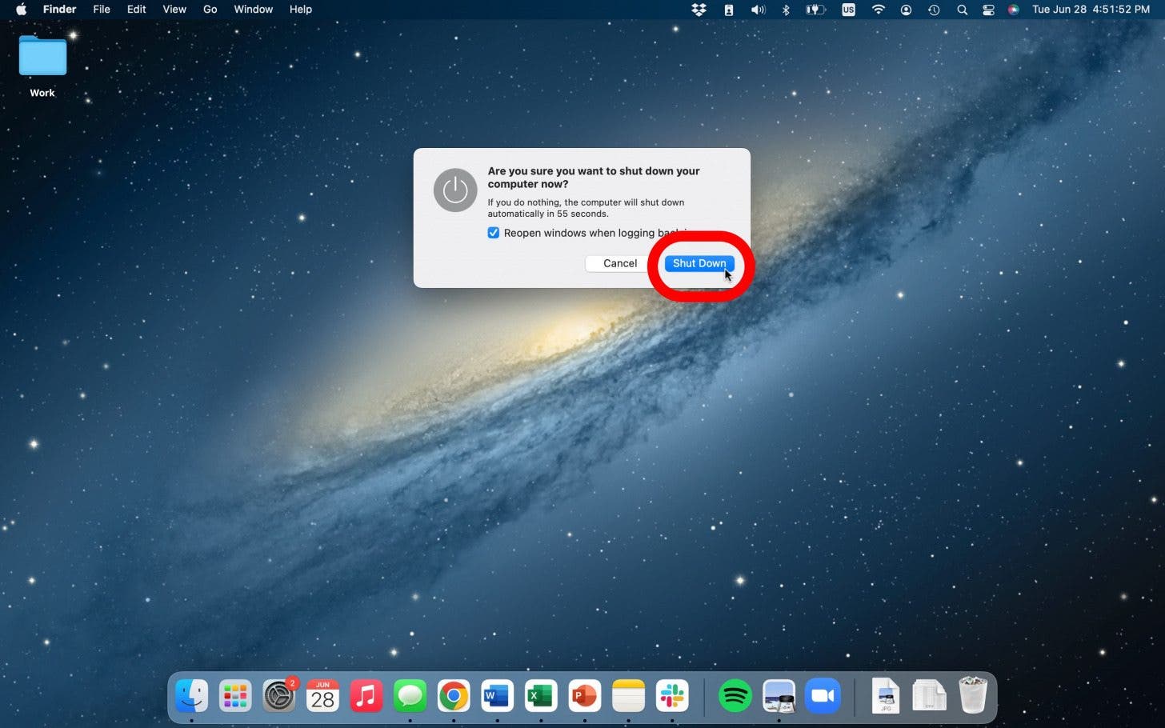The width and height of the screenshot is (1165, 728).
Task: Uncheck Reopen windows when logging back in
Action: point(494,233)
